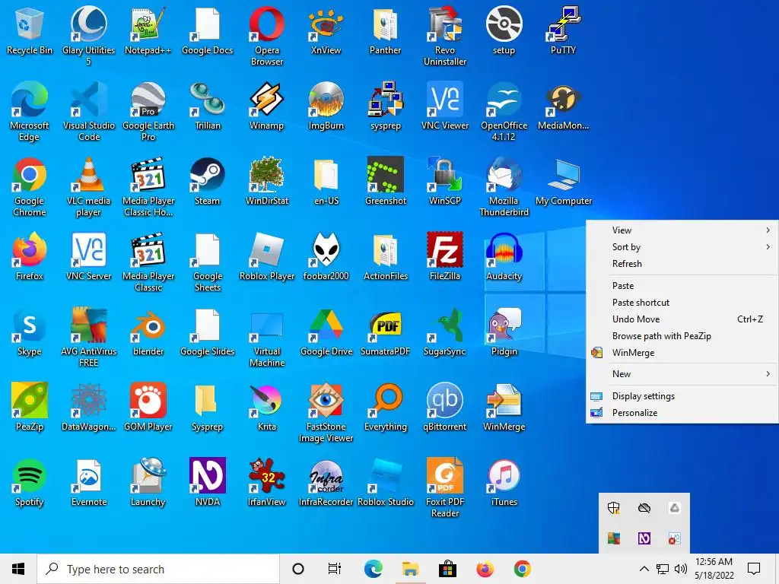Select the ImgBurn shortcut
Image resolution: width=779 pixels, height=584 pixels.
coord(326,106)
